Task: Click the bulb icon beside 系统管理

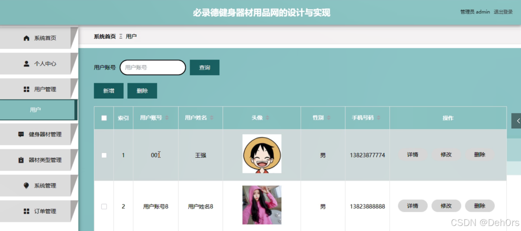Action: (26, 186)
